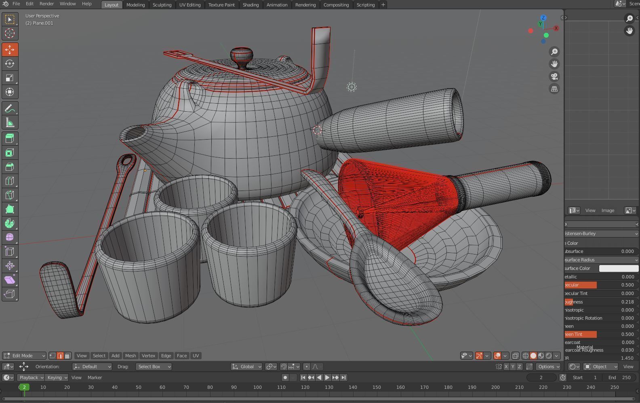The image size is (640, 403).
Task: Open the Drag Select Box dropdown
Action: [154, 367]
